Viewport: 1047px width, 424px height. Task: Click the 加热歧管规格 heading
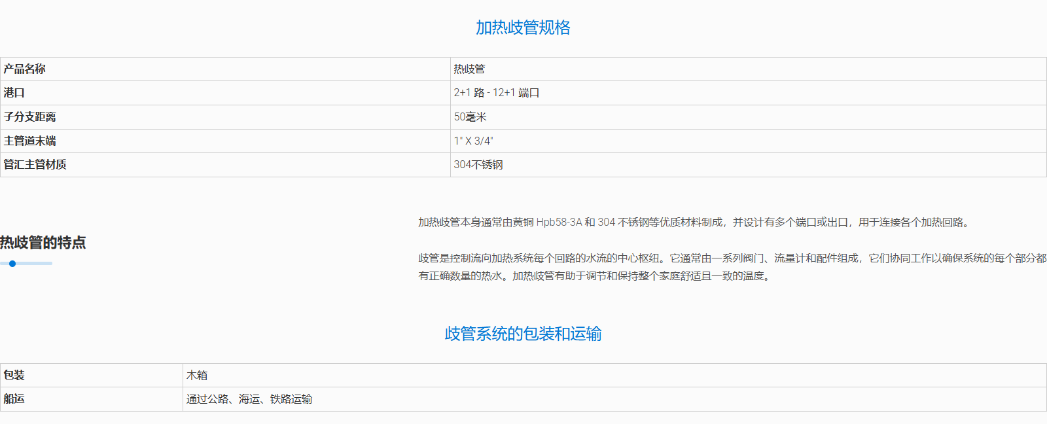pyautogui.click(x=523, y=27)
